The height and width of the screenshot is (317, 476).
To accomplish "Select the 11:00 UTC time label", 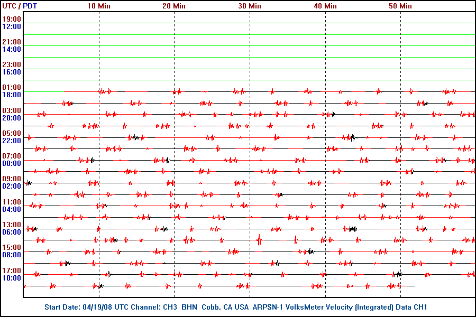I will pyautogui.click(x=12, y=202).
